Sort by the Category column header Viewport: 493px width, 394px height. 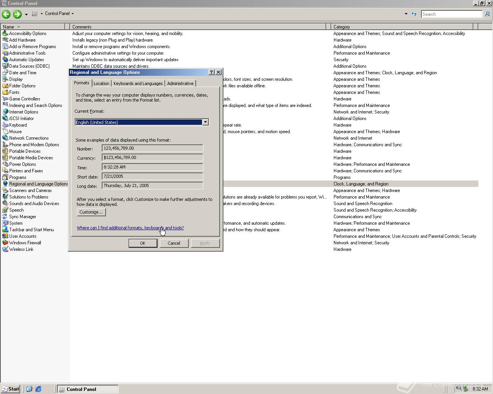pyautogui.click(x=402, y=27)
